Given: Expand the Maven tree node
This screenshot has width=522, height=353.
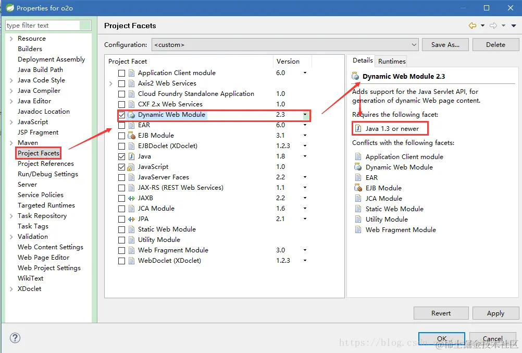Looking at the screenshot, I should (x=11, y=143).
